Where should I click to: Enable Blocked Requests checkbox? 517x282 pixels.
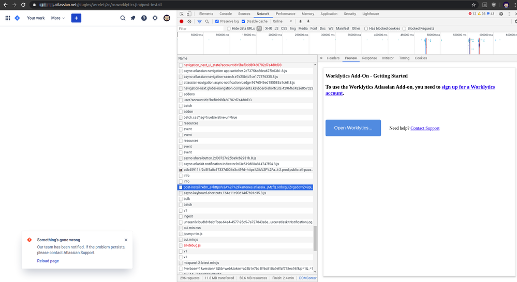click(404, 28)
